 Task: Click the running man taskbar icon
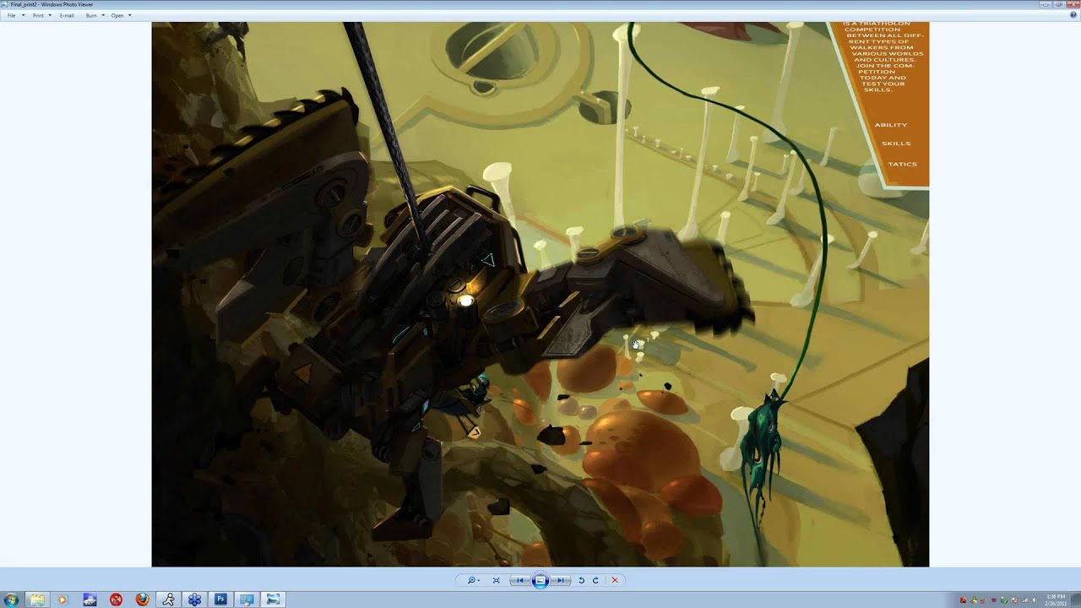(168, 600)
